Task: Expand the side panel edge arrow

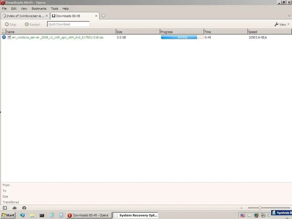Action: click(1, 112)
